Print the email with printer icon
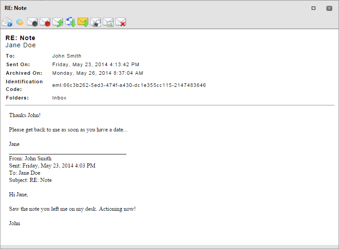339x249 pixels. click(x=96, y=22)
